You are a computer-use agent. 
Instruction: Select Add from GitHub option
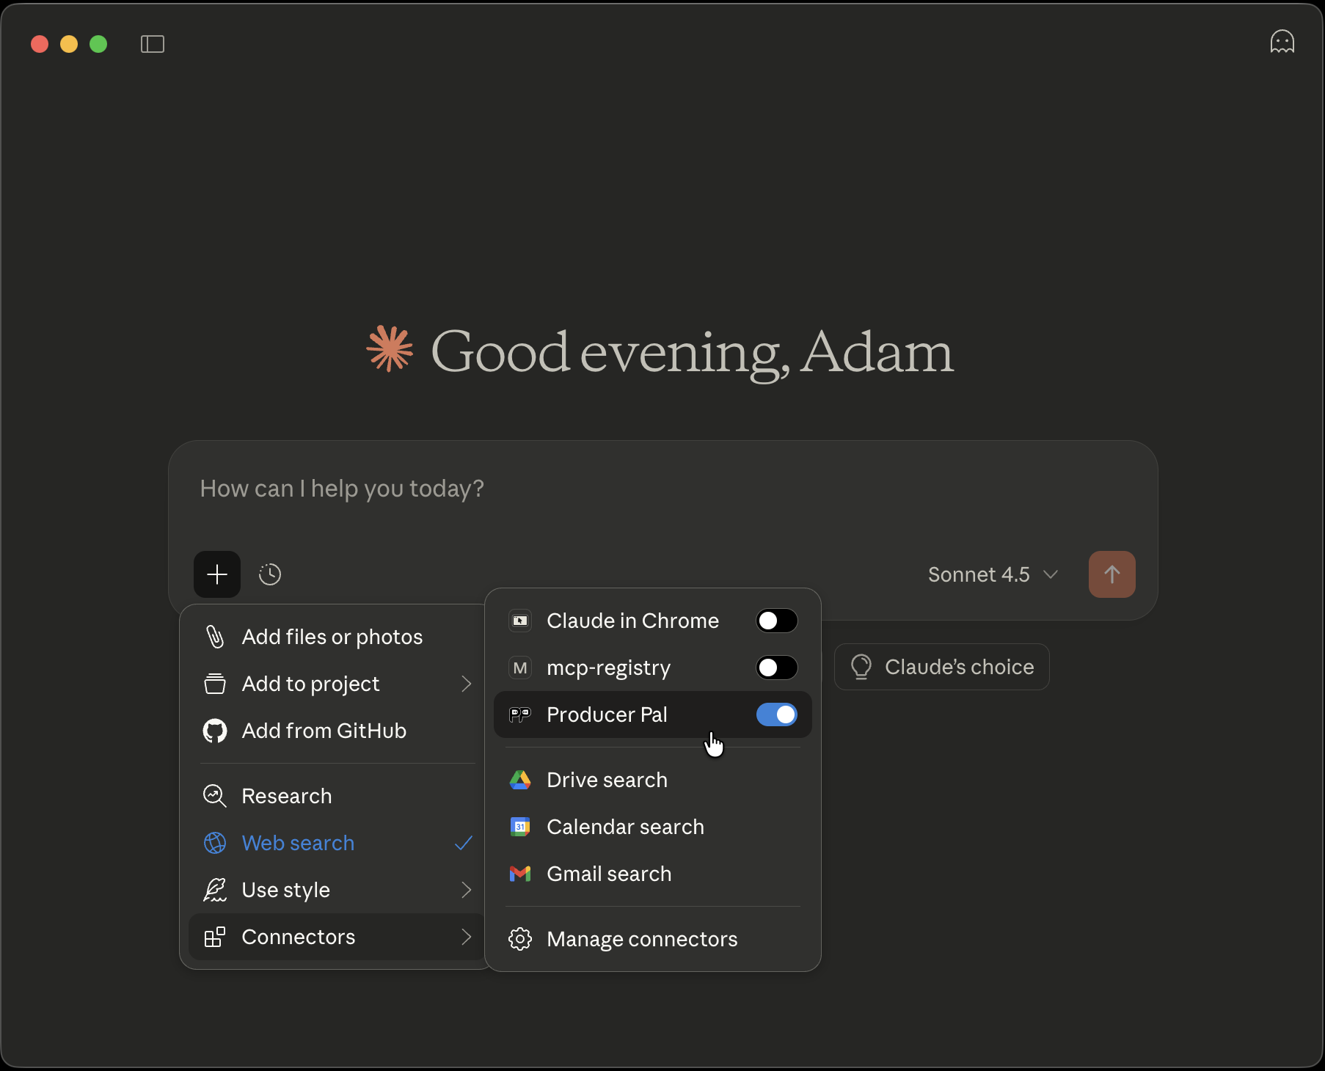click(324, 731)
